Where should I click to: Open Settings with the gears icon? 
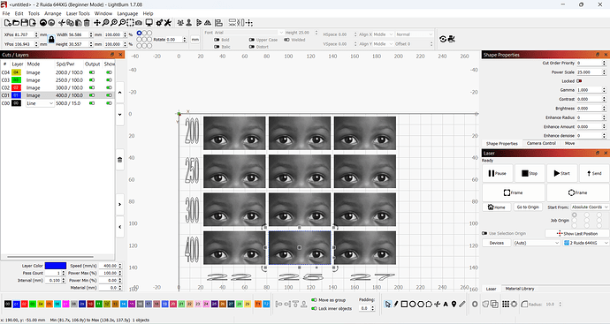pos(159,23)
